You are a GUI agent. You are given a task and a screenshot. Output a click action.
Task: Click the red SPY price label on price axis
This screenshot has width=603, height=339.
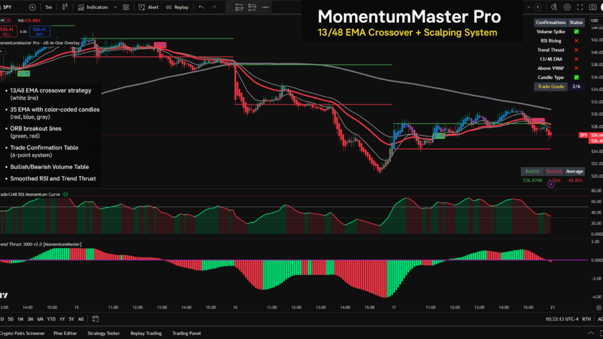coord(583,135)
